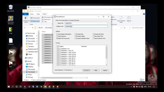Switch to the Share ribbon tab
The width and height of the screenshot is (164, 92).
point(38,14)
